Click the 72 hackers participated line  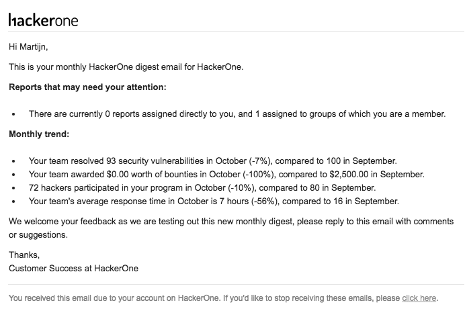click(x=202, y=188)
